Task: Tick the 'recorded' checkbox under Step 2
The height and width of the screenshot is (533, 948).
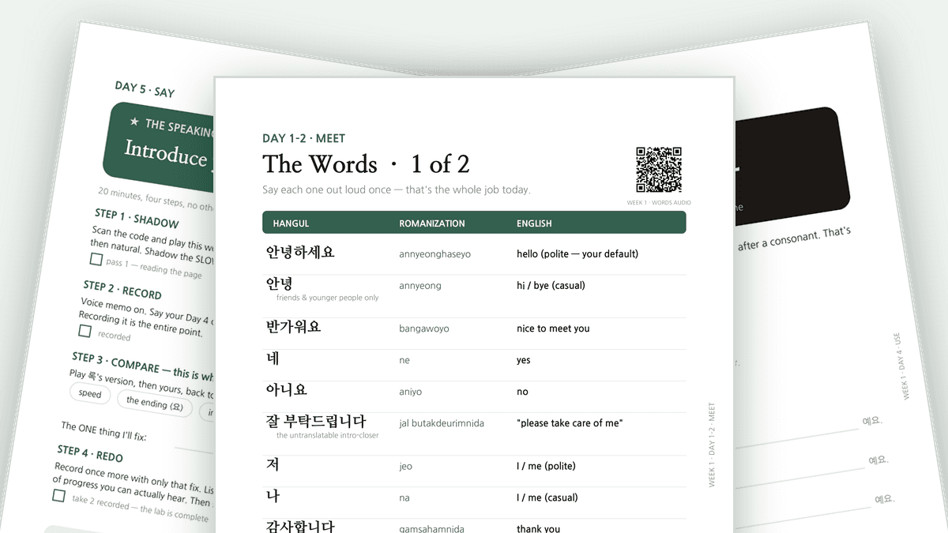Action: coord(85,331)
